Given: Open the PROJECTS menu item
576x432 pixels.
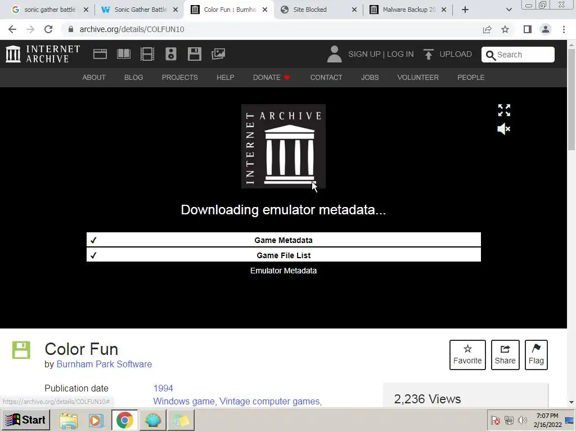Looking at the screenshot, I should (x=179, y=78).
